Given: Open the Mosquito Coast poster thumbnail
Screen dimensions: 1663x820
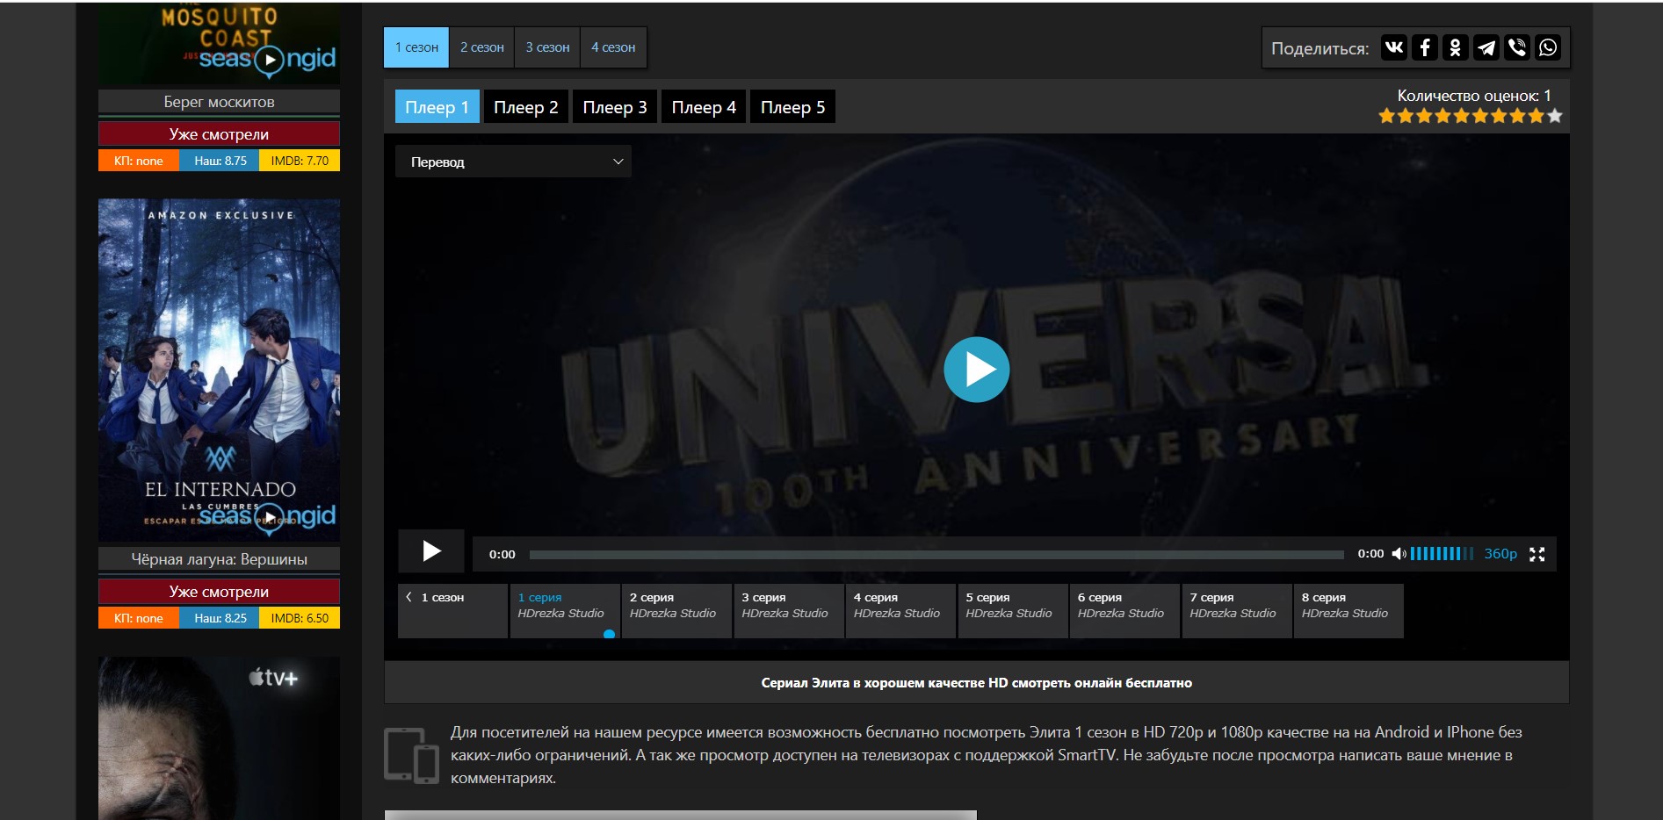Looking at the screenshot, I should point(219,44).
